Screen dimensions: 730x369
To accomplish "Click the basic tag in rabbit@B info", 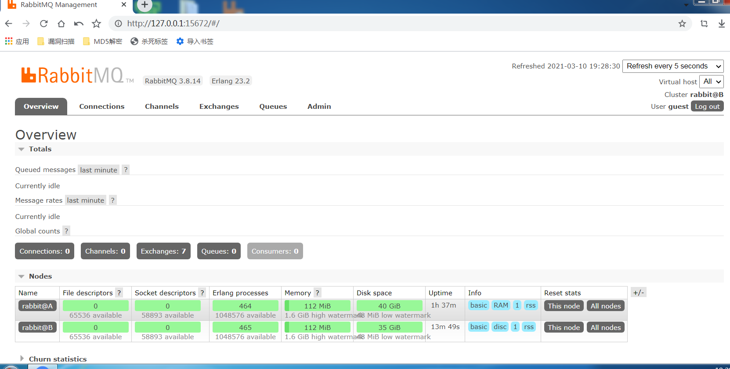I will coord(479,327).
